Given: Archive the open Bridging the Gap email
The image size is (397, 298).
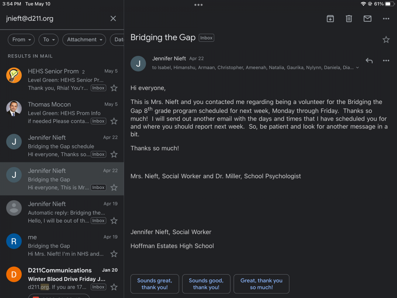Looking at the screenshot, I should pyautogui.click(x=330, y=19).
